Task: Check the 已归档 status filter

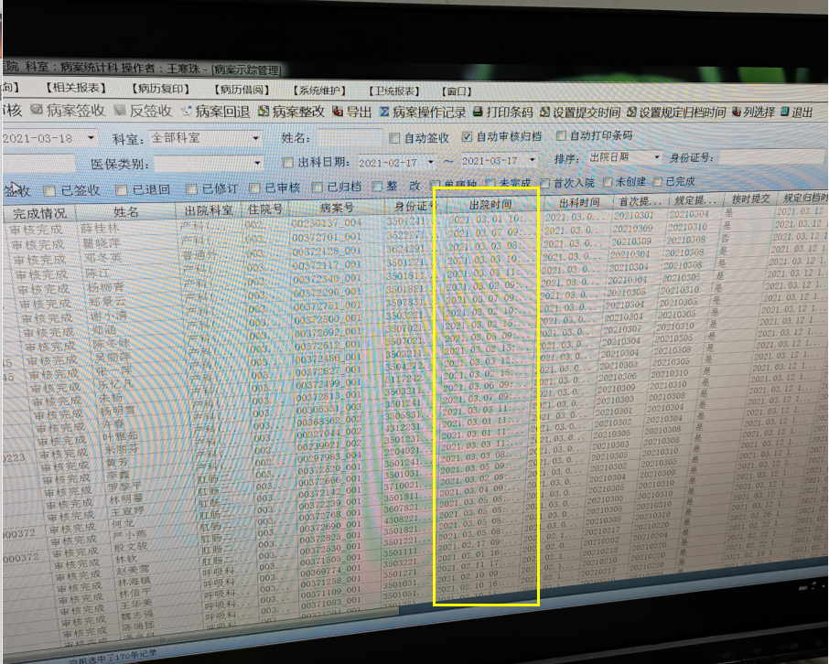Action: click(318, 187)
